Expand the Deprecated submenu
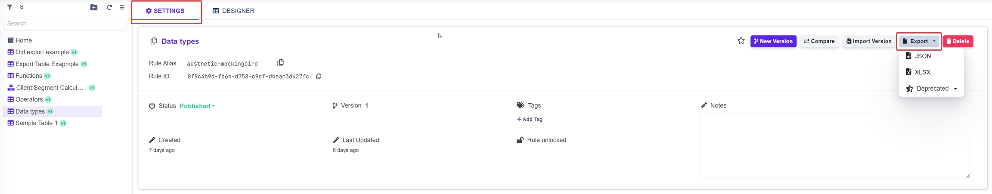The height and width of the screenshot is (194, 992). [932, 89]
